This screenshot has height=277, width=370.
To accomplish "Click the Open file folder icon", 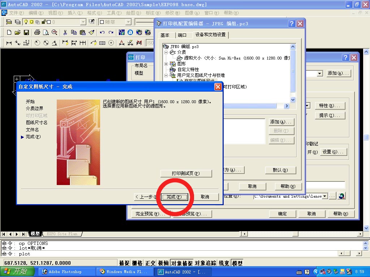I will pos(17,32).
